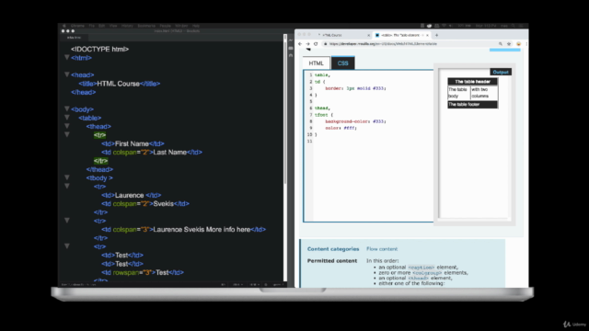Open the 'Content categories' link
Viewport: 589px width, 331px height.
[333, 249]
